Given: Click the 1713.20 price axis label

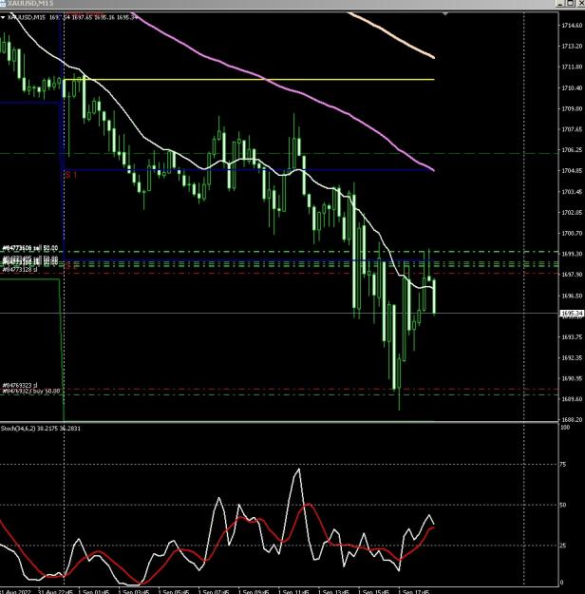Looking at the screenshot, I should click(x=572, y=47).
